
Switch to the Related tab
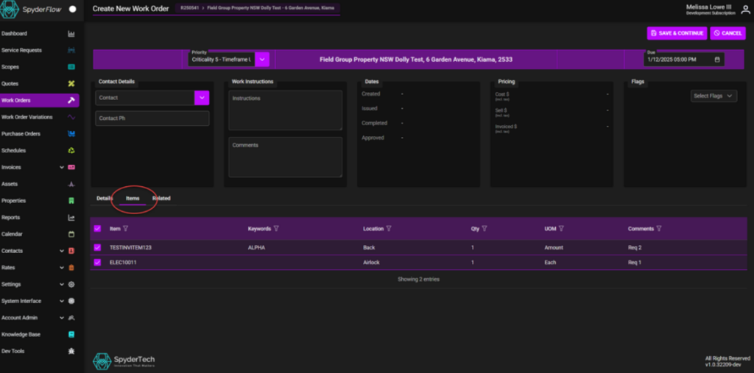click(x=161, y=199)
